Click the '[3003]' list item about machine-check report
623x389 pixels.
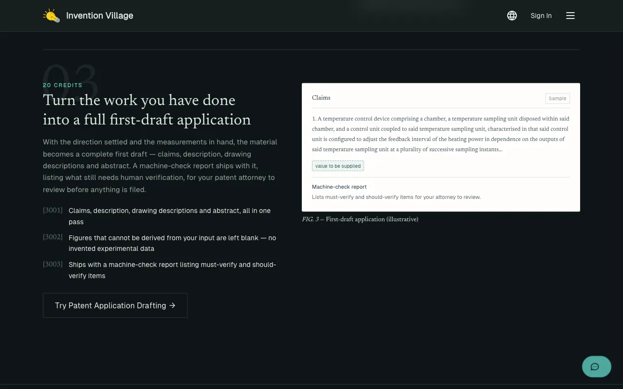(x=172, y=270)
